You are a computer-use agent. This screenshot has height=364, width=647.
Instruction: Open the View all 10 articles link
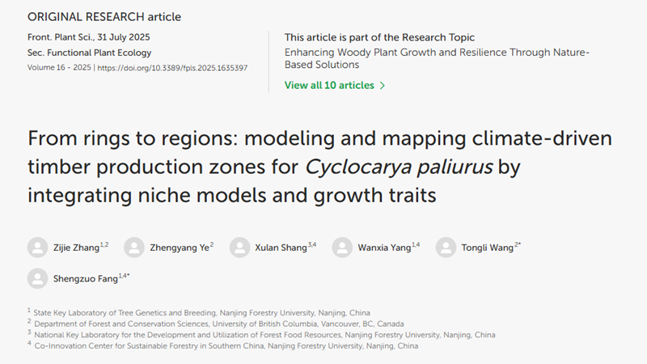coord(329,86)
